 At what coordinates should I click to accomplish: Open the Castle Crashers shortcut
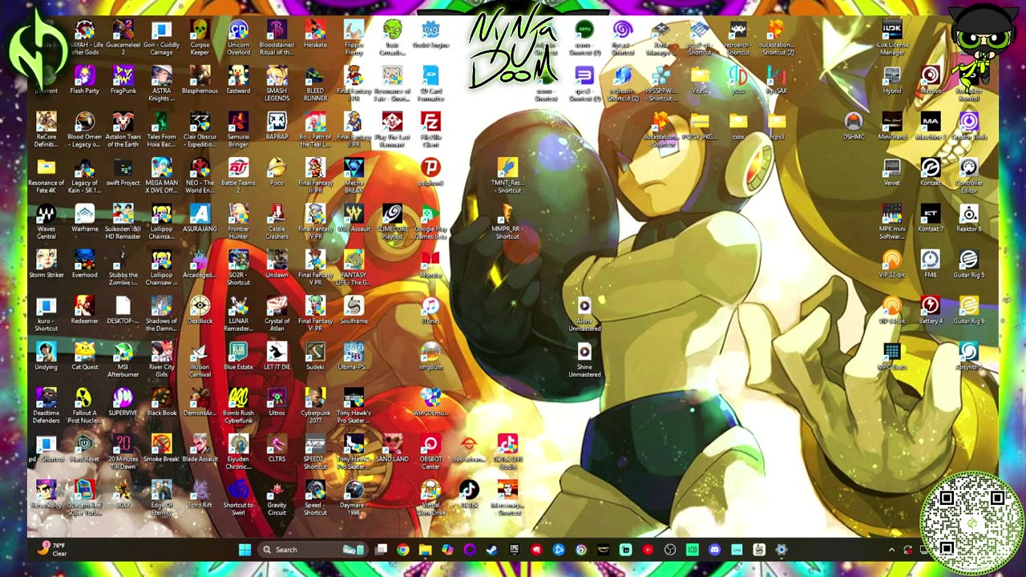pyautogui.click(x=277, y=222)
